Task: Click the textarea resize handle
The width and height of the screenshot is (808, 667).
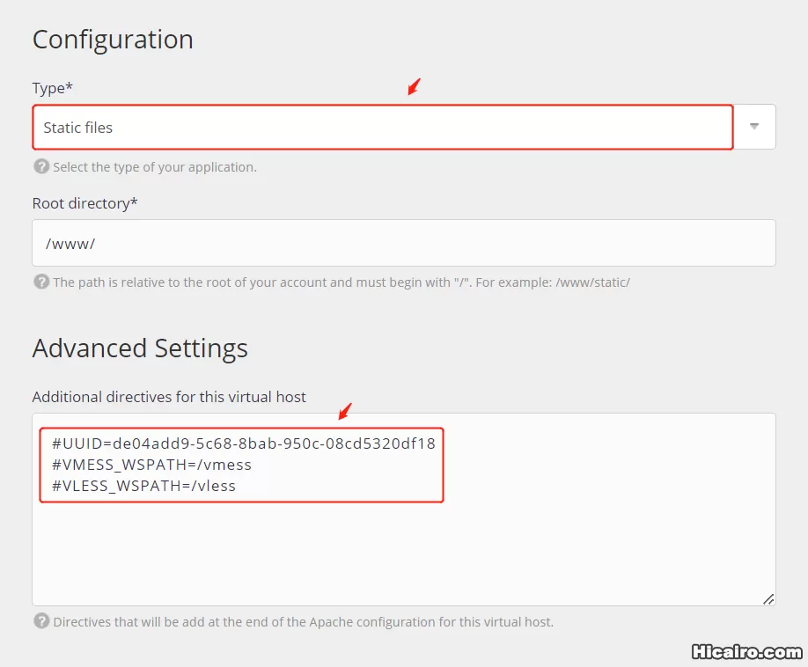Action: point(768,598)
